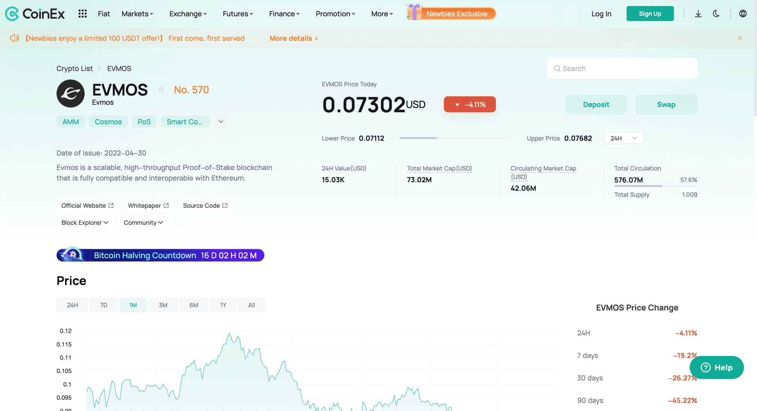The width and height of the screenshot is (757, 411).
Task: Click the Cosmos tag
Action: (108, 122)
